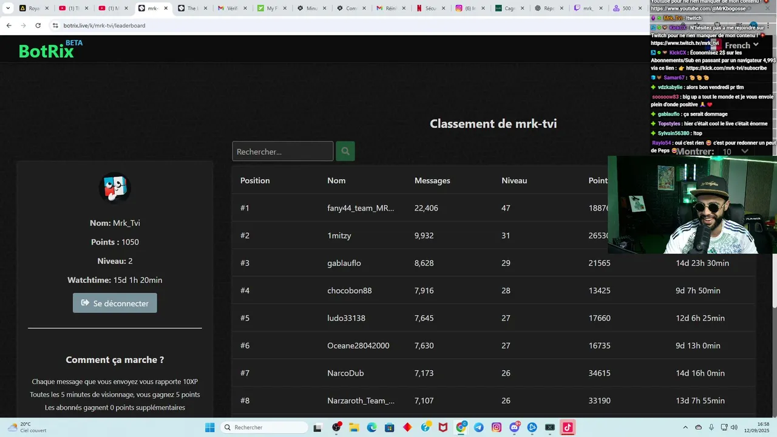Switch to the Gmail Vérif tab
Screen dimensions: 777x437
232,8
